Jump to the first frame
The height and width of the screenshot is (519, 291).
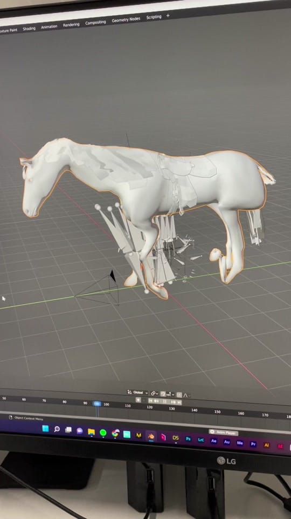click(150, 401)
